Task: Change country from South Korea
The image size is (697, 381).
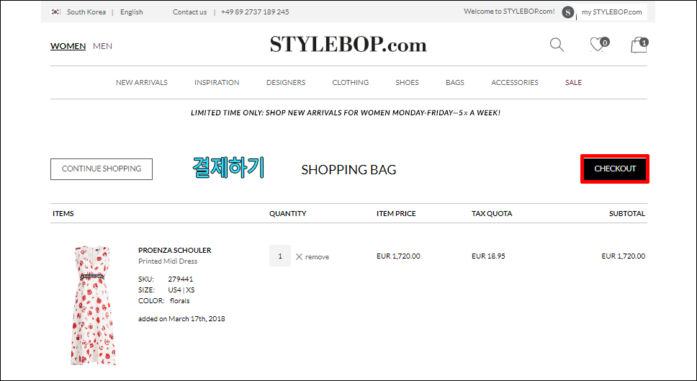Action: pos(86,12)
